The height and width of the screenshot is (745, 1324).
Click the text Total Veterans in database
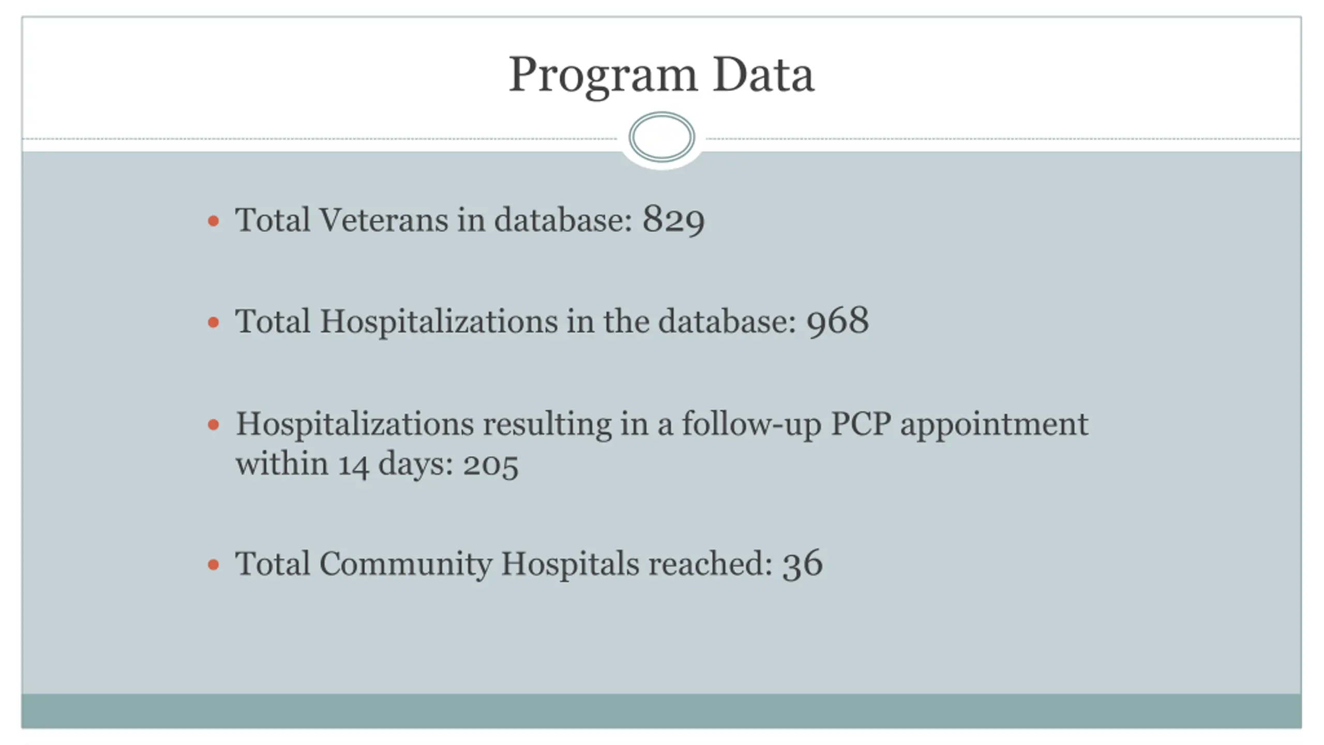point(433,220)
